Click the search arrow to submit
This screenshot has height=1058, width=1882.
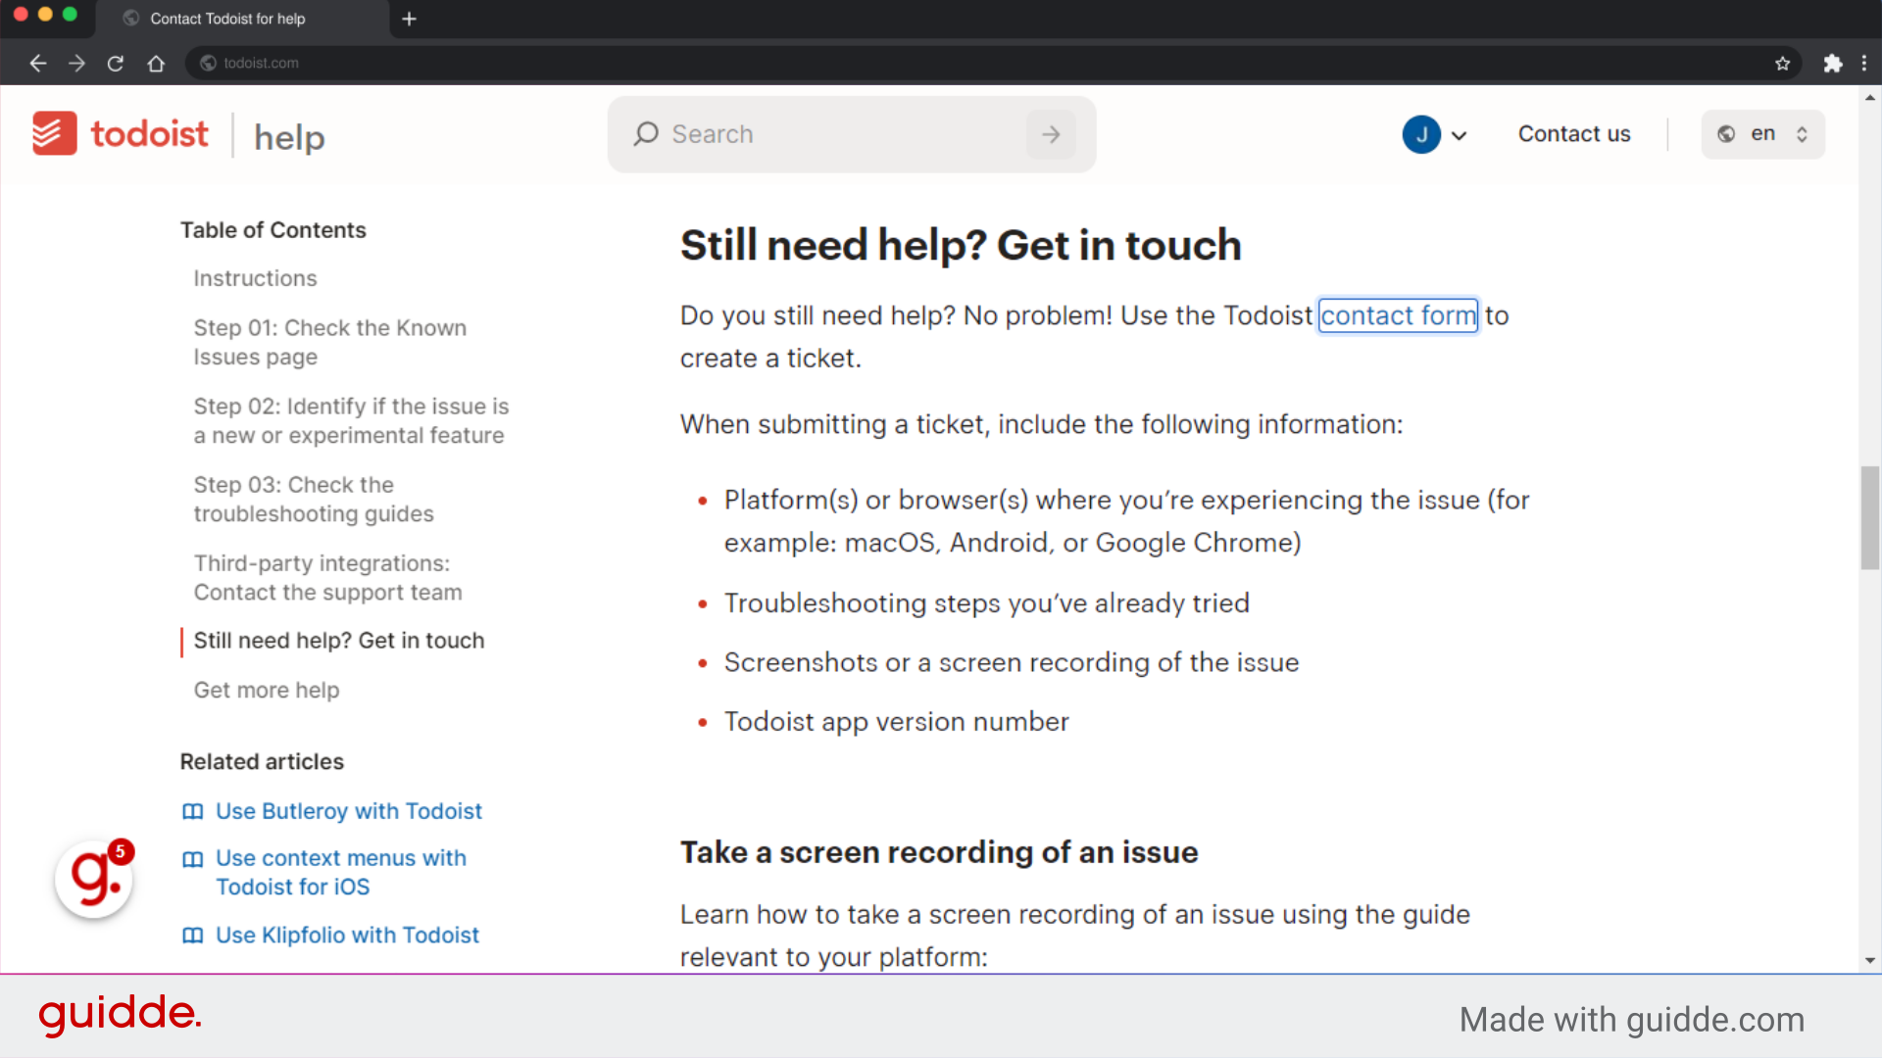point(1050,134)
